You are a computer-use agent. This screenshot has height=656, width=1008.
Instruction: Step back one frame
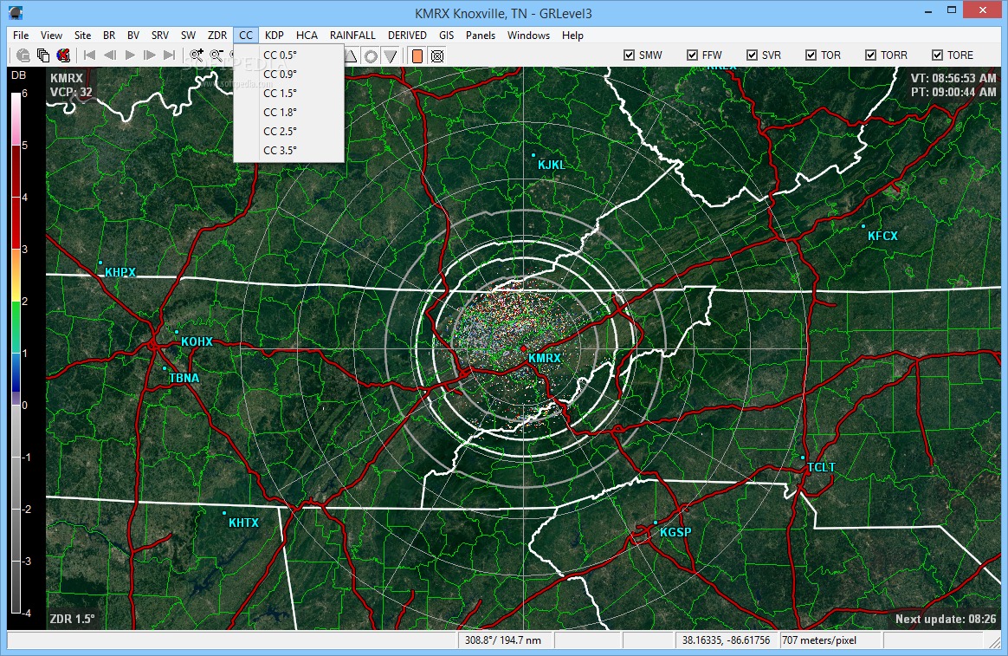point(110,55)
